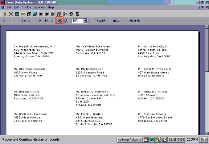Click status bar person-with-tray icon
Screen dimensions: 209x144
pos(164,140)
